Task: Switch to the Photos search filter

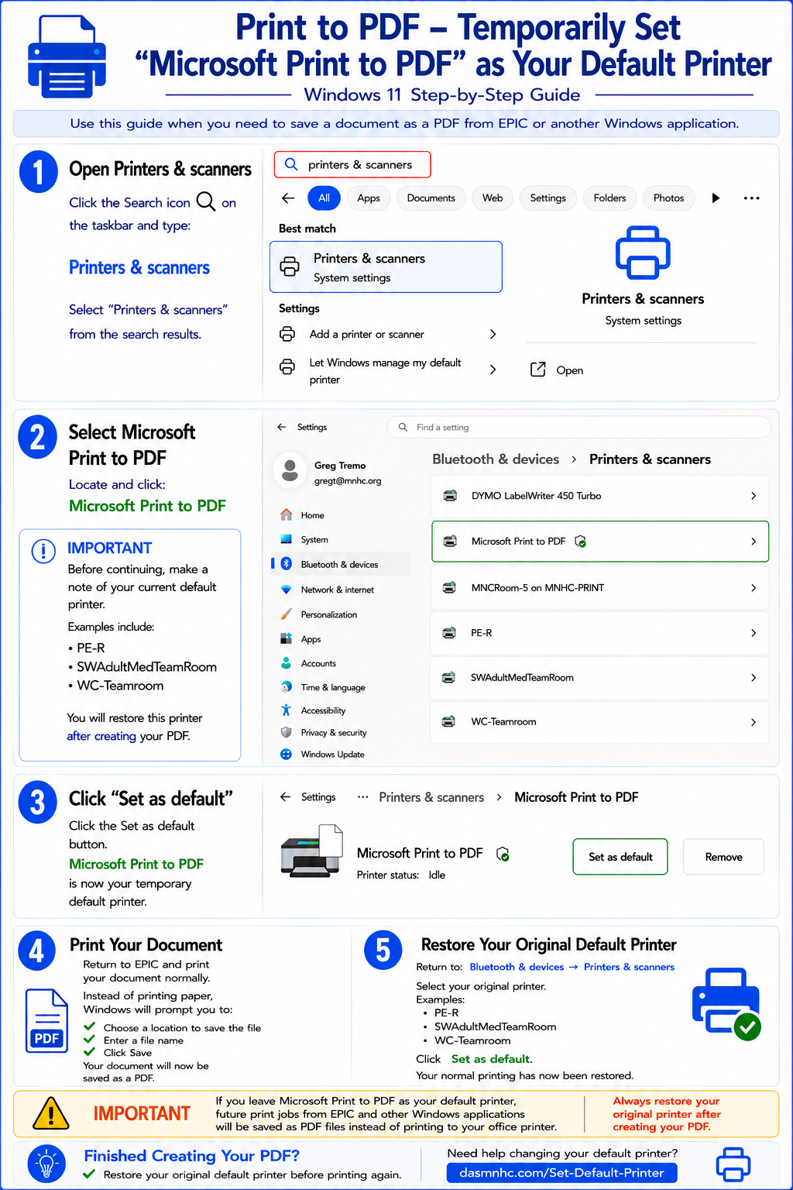Action: [x=668, y=198]
